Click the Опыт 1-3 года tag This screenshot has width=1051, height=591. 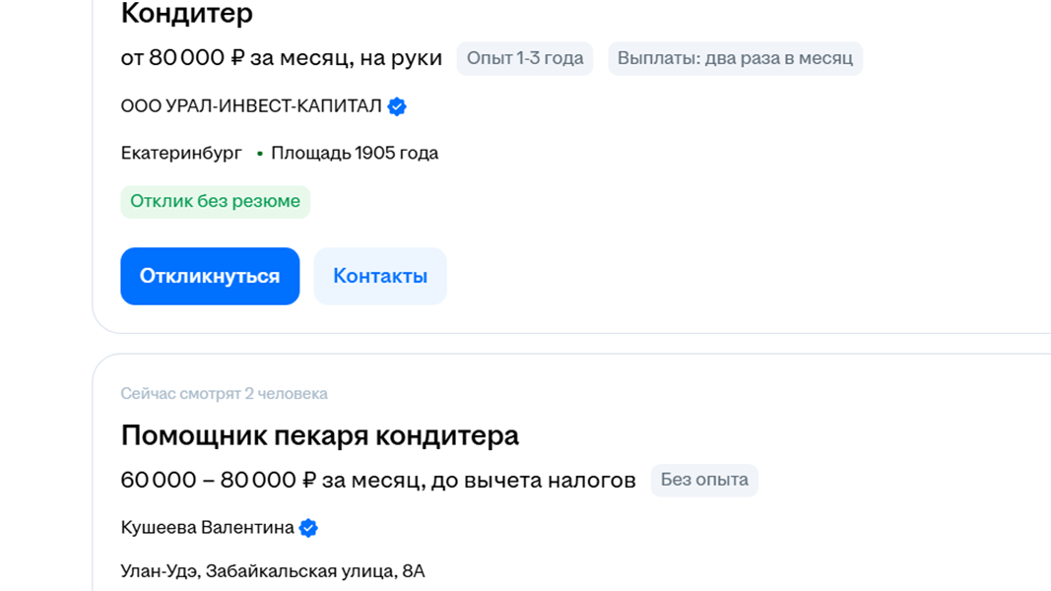(x=524, y=58)
